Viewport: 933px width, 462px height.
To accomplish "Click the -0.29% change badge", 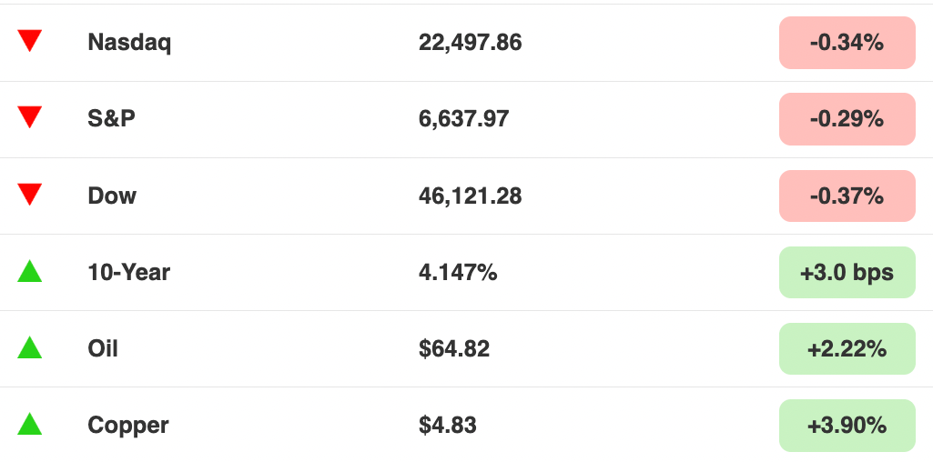I will 847,119.
